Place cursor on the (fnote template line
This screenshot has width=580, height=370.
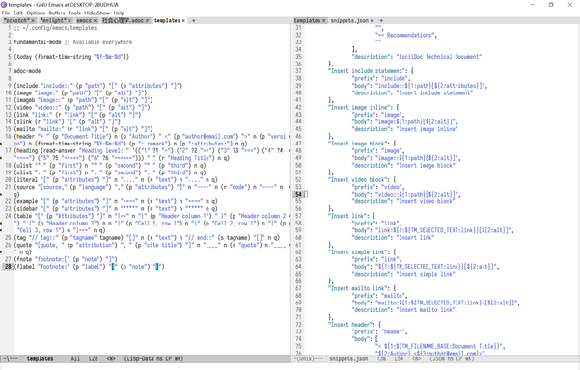66,259
